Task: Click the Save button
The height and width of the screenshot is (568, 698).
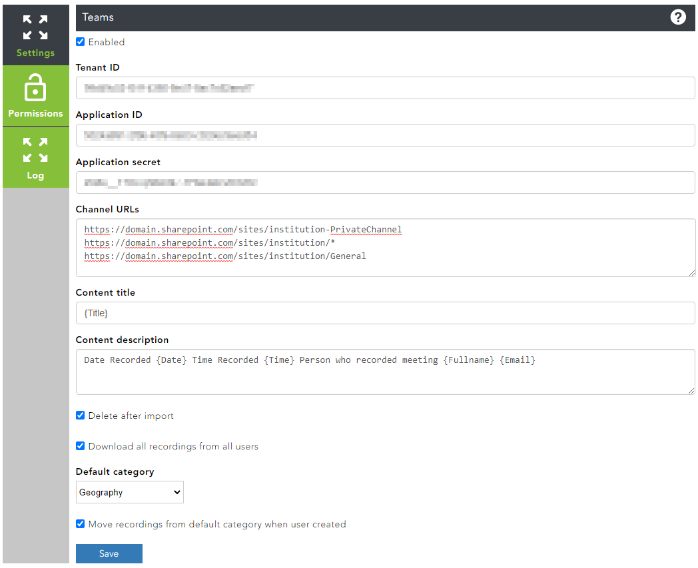Action: (109, 554)
